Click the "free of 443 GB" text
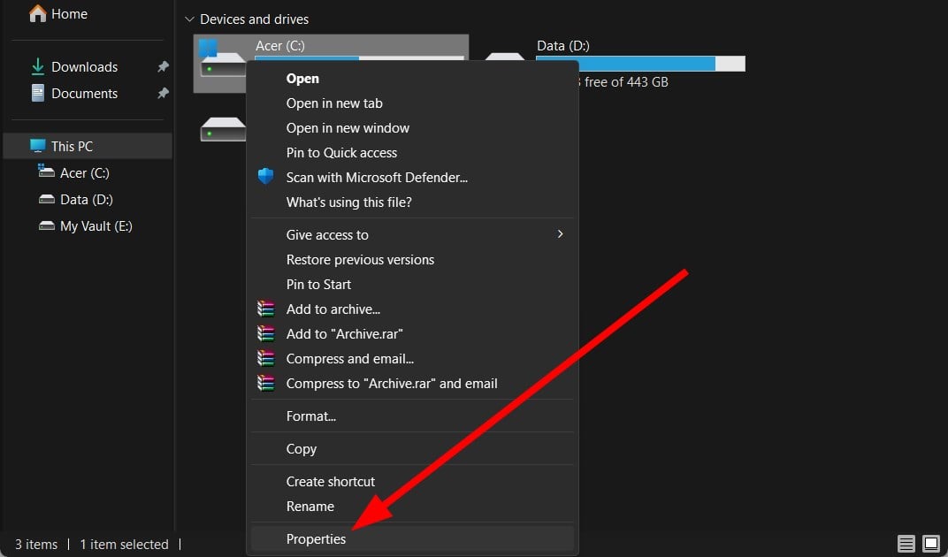Image resolution: width=948 pixels, height=557 pixels. (626, 81)
